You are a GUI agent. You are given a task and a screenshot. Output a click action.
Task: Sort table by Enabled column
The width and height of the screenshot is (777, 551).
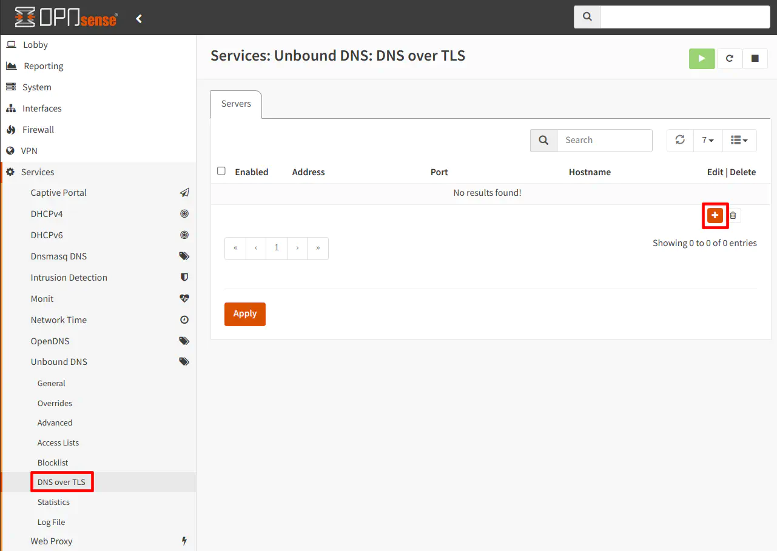[252, 172]
